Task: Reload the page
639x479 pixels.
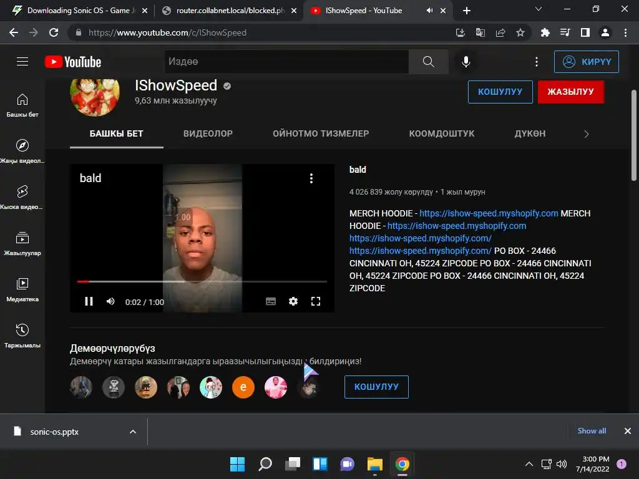Action: [54, 32]
